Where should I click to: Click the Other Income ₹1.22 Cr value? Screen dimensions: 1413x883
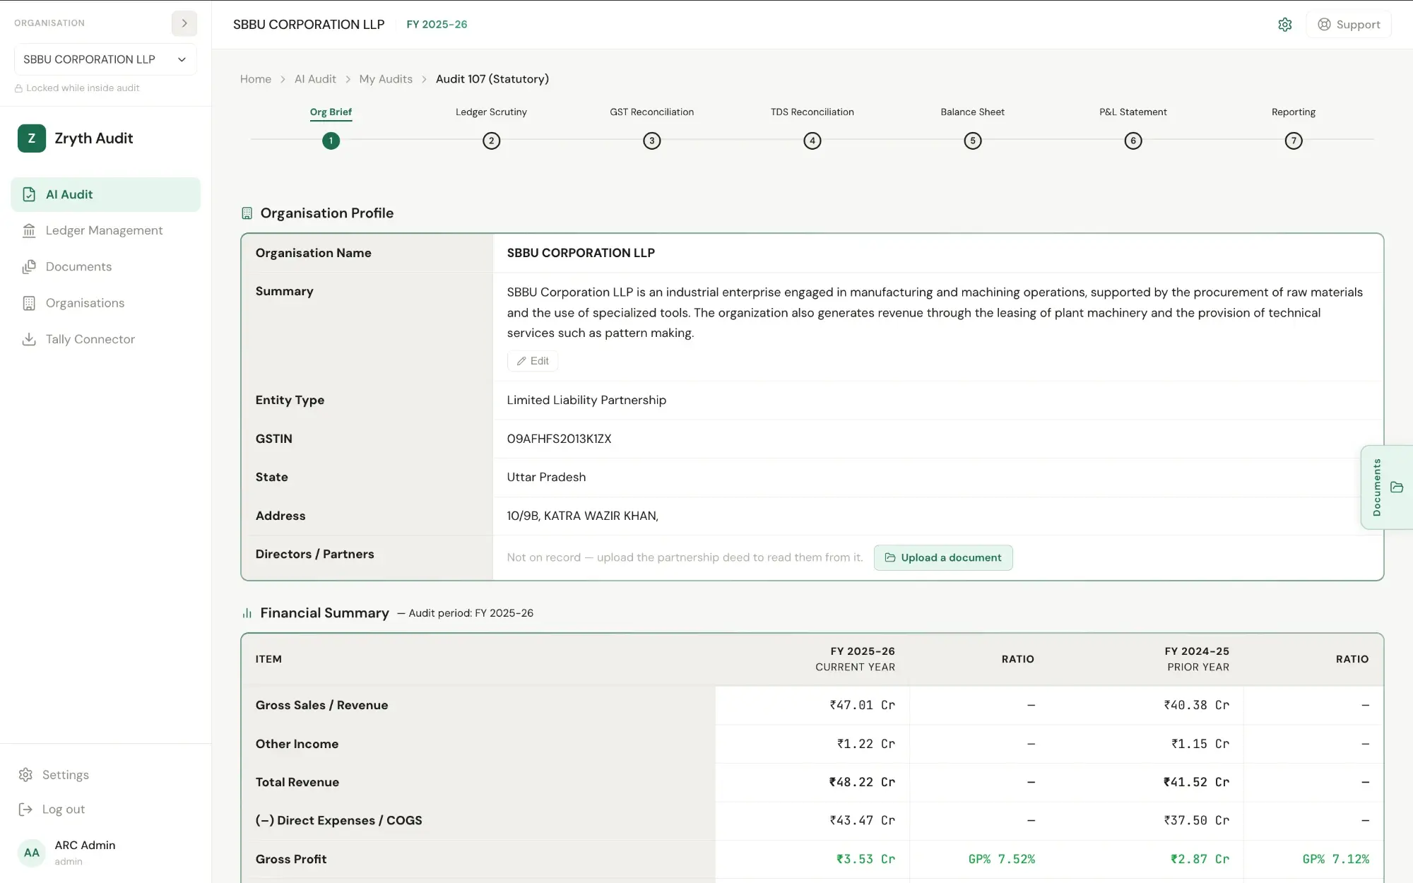(x=865, y=744)
